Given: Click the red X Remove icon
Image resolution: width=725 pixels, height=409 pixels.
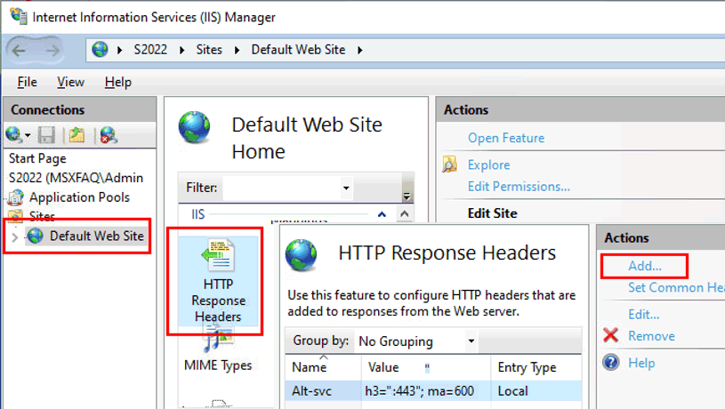Looking at the screenshot, I should click(611, 335).
